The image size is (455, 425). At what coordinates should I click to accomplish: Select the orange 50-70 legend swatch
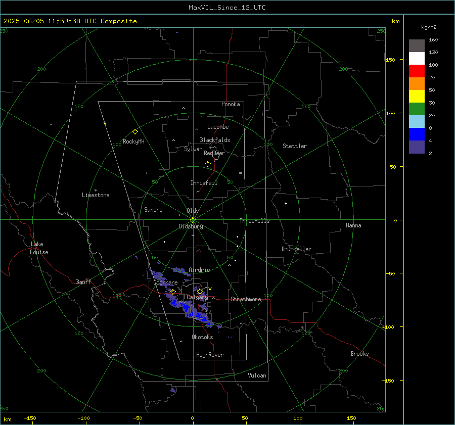pyautogui.click(x=417, y=84)
